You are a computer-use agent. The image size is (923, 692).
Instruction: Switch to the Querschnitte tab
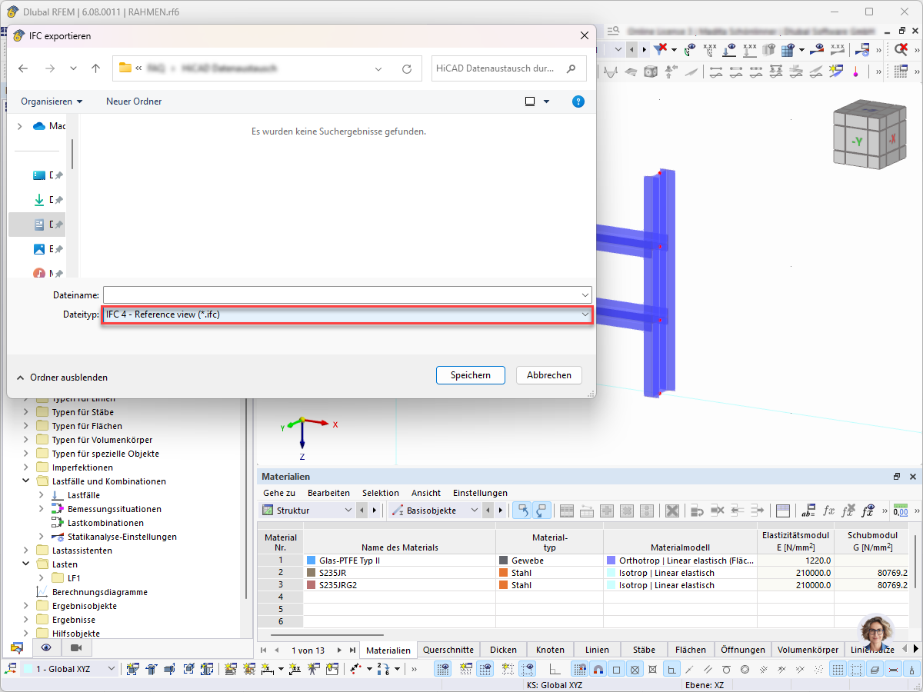coord(448,650)
